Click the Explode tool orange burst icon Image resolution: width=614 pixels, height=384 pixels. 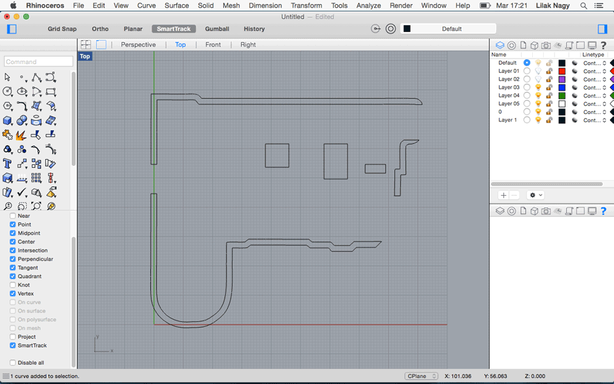click(21, 135)
